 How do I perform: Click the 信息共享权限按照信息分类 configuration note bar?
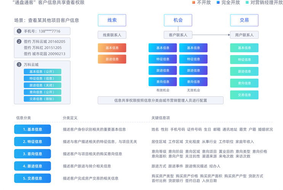click(x=160, y=100)
